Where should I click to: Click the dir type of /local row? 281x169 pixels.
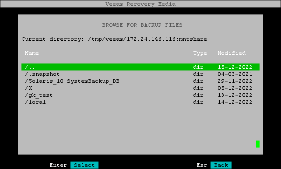pos(198,102)
